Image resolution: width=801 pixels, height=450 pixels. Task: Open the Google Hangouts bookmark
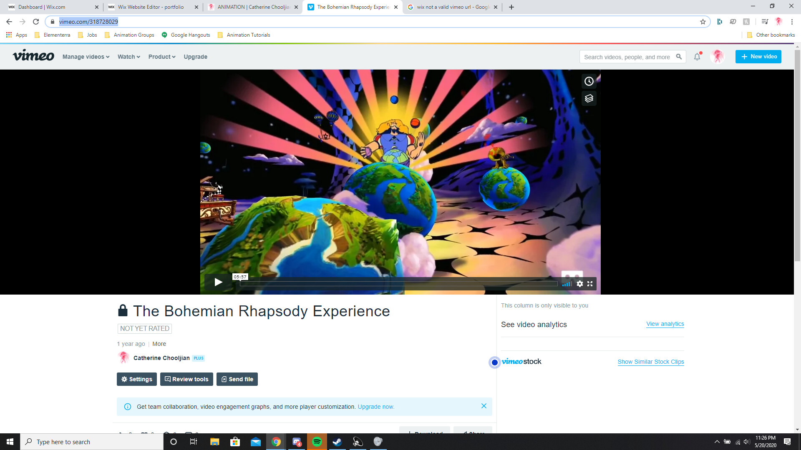coord(186,35)
